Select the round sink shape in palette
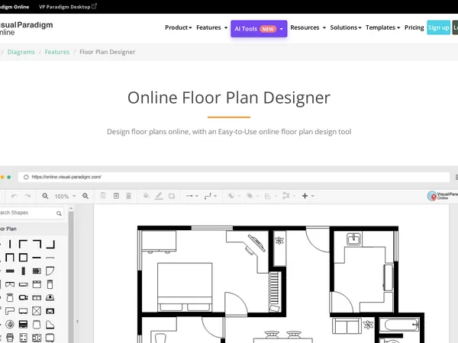 pos(10,325)
